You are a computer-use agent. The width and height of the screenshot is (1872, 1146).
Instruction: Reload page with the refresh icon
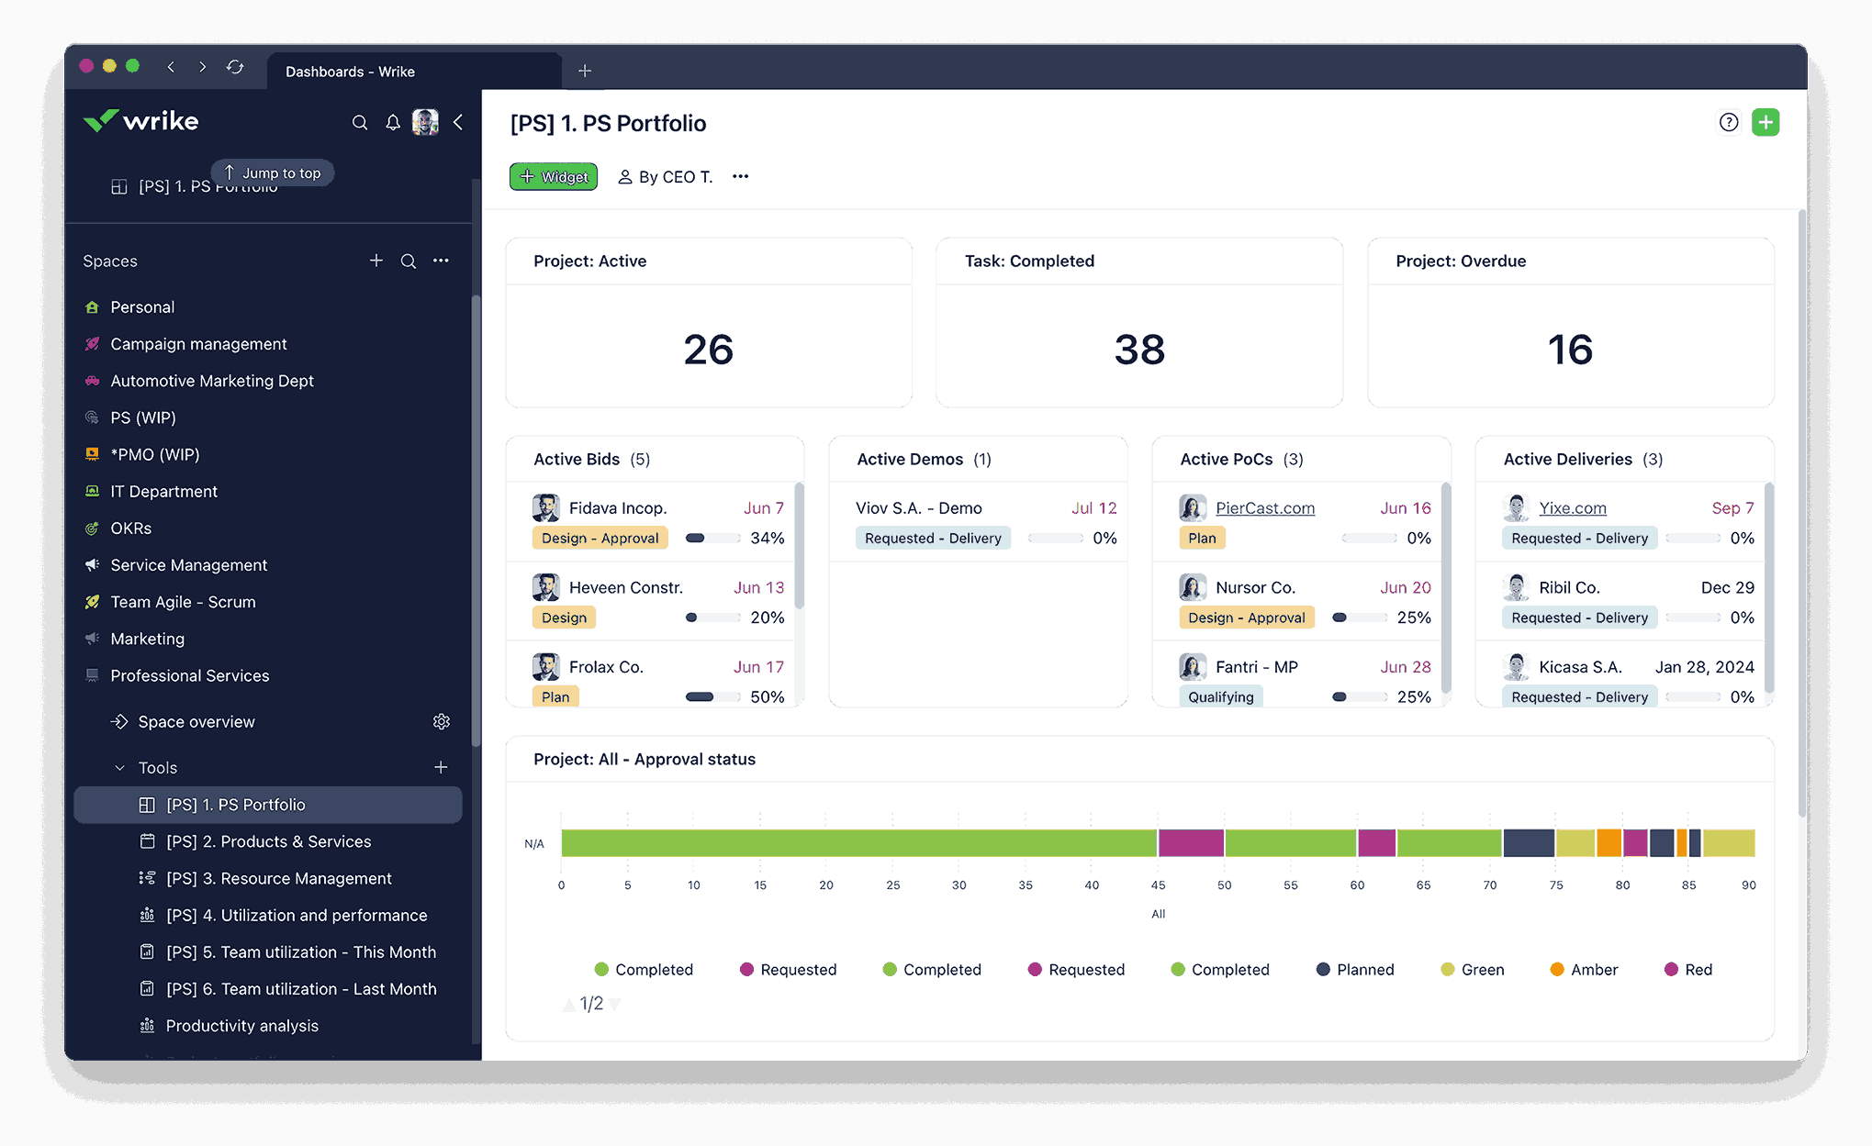pos(235,67)
